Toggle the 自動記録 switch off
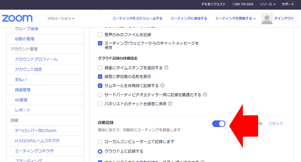 pos(219,123)
